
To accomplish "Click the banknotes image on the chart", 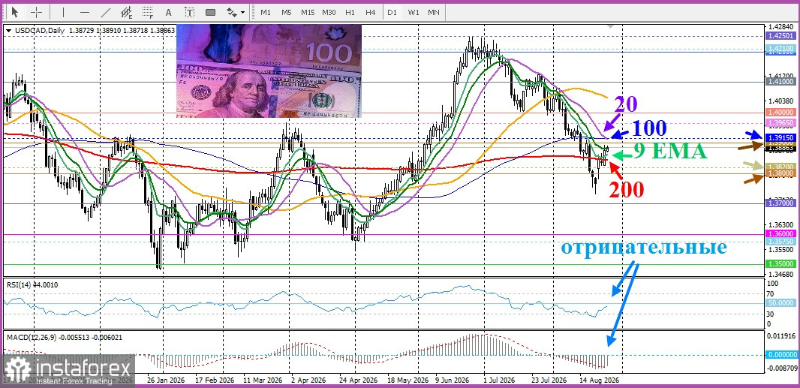I will click(269, 71).
